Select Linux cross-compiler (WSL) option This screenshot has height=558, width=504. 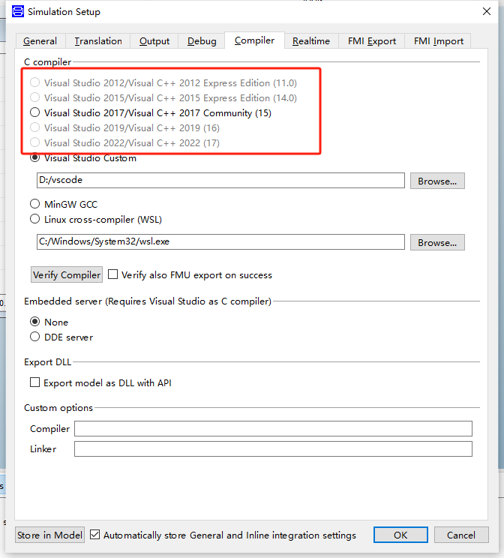(35, 219)
